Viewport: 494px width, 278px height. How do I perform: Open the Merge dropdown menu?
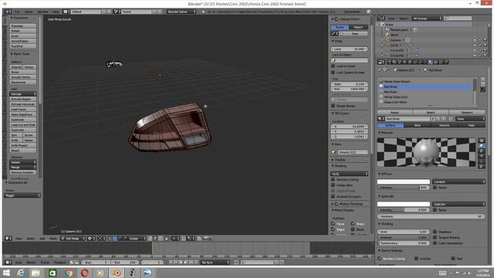tap(22, 168)
